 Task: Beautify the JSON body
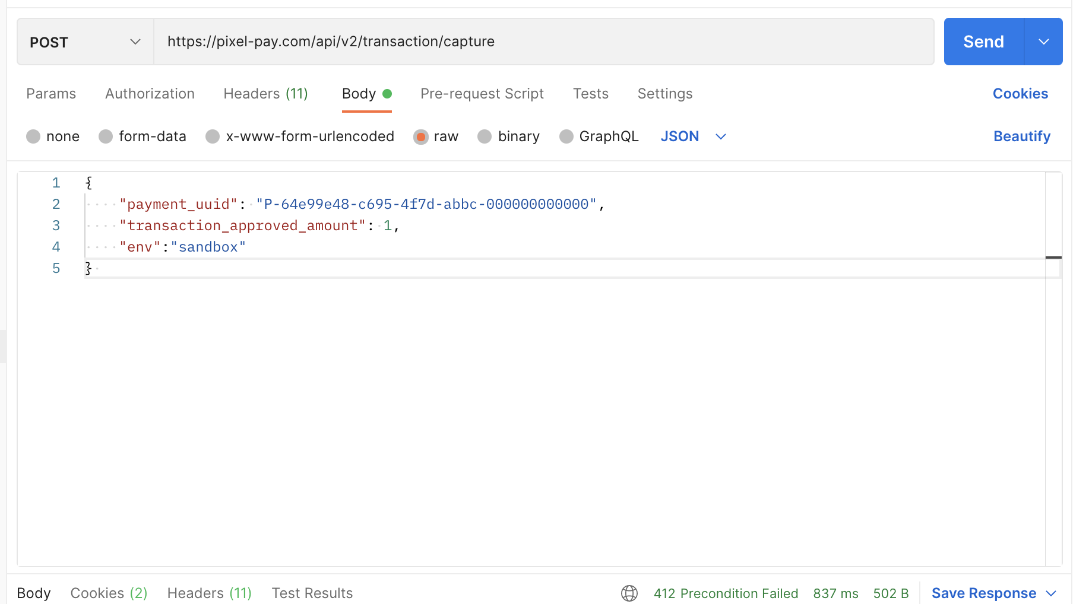pos(1022,136)
